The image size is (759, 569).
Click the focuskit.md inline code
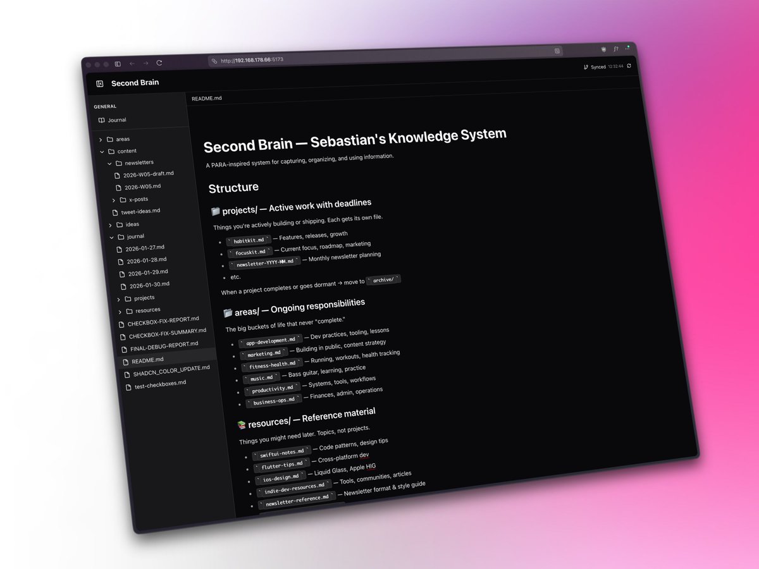[x=250, y=252]
